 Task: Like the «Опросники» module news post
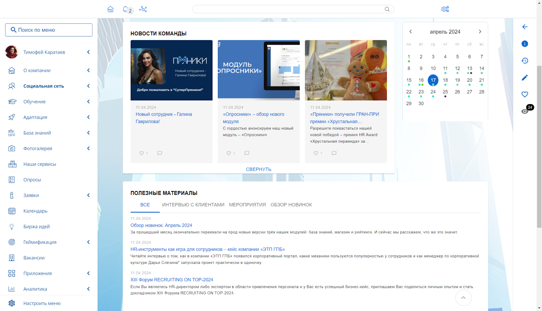tap(229, 153)
